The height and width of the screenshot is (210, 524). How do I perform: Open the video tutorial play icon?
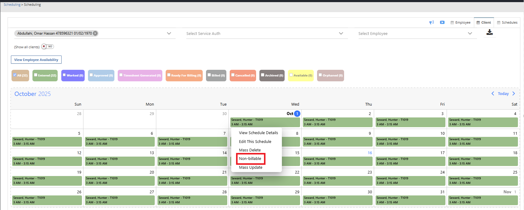click(x=442, y=22)
